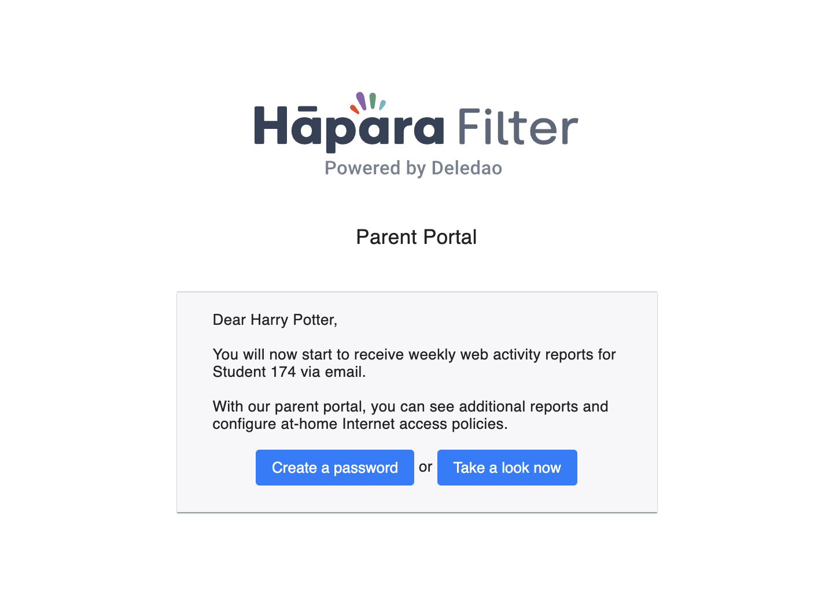
Task: Click the word look on the right blue button
Action: point(514,468)
